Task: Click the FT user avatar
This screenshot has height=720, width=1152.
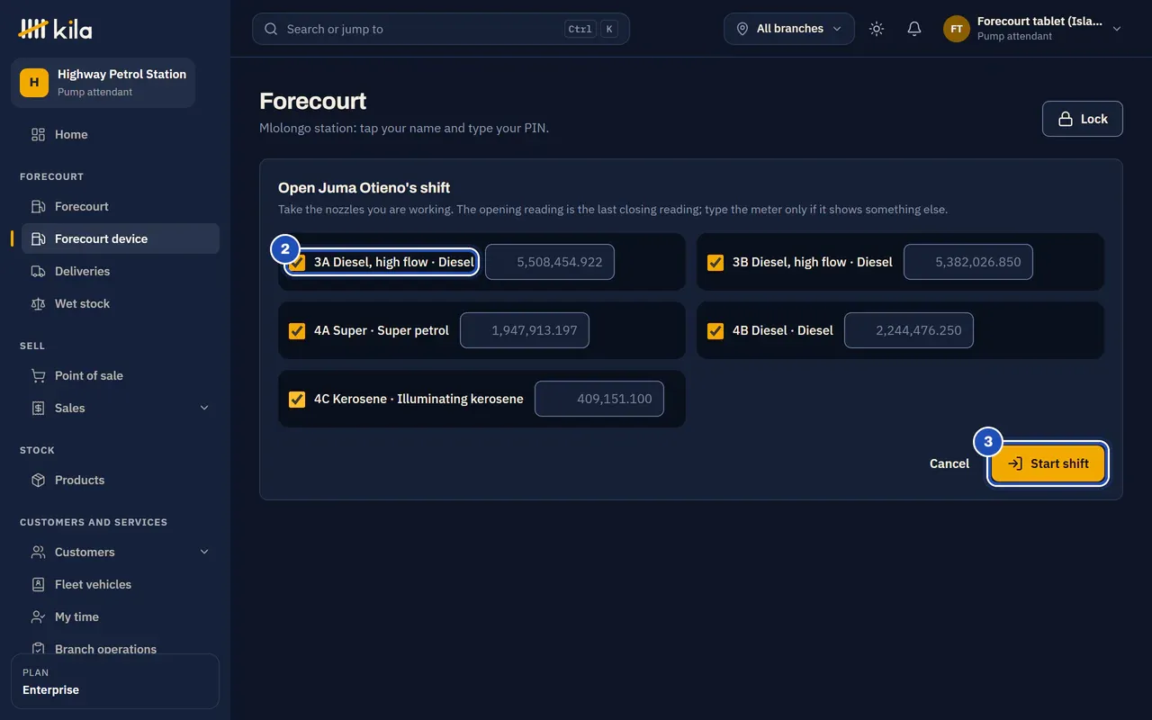Action: pos(957,29)
